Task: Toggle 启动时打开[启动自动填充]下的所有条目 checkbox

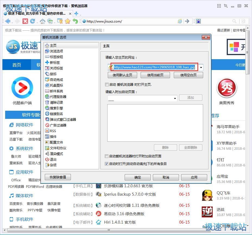Action: pos(106,164)
